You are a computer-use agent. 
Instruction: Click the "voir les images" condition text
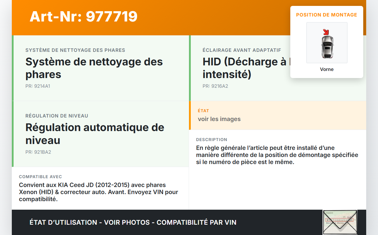[219, 119]
